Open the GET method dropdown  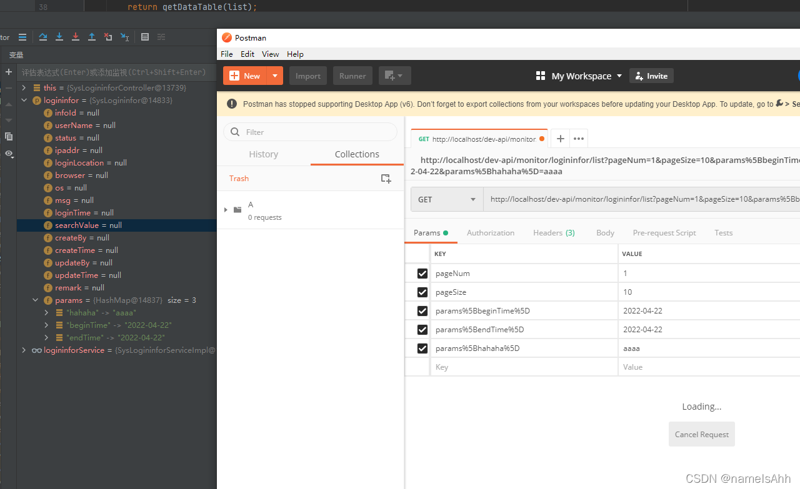point(447,200)
